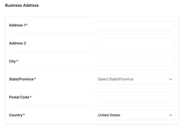The height and width of the screenshot is (128, 183).
Task: Click the red asterisk beside Address 1
Action: [x=27, y=25]
